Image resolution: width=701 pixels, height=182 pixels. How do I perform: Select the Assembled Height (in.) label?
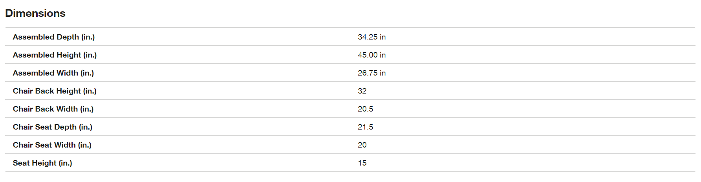(55, 55)
